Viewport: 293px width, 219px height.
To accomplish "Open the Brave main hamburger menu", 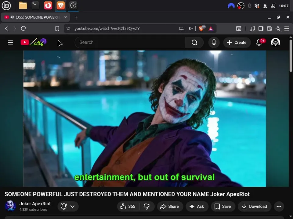I will (287, 29).
